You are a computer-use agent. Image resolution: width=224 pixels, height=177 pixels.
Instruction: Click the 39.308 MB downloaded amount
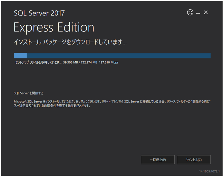tap(71, 62)
